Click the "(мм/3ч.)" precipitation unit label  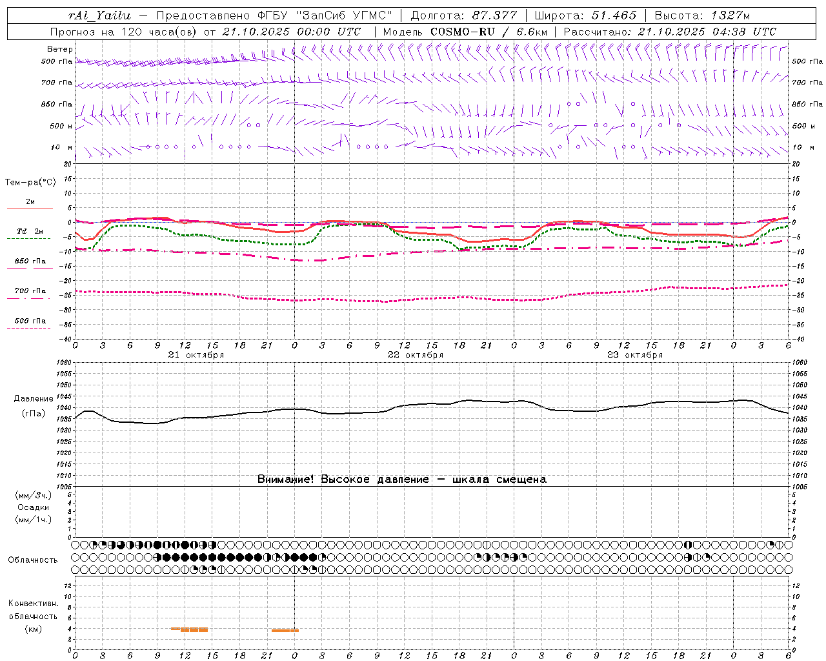point(34,495)
